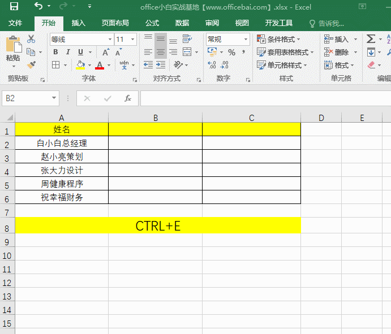391x334 pixels.
Task: Toggle center horizontal alignment
Action: coord(161,52)
